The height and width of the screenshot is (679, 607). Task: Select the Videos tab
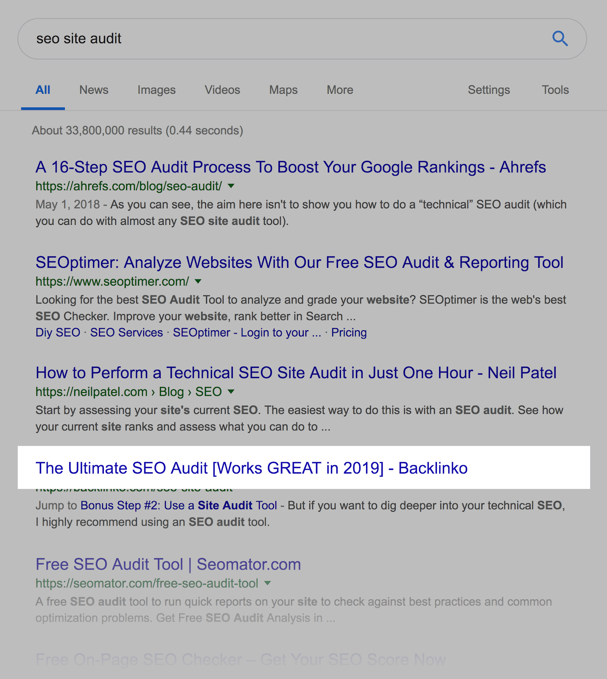click(222, 90)
